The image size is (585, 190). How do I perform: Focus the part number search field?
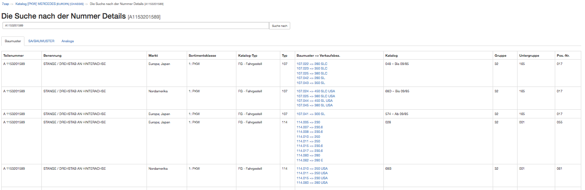[x=135, y=26]
